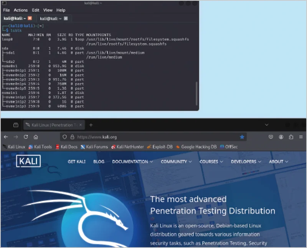Screen dimensions: 307x248
Task: Open the Firefox account icon
Action: coord(281,137)
